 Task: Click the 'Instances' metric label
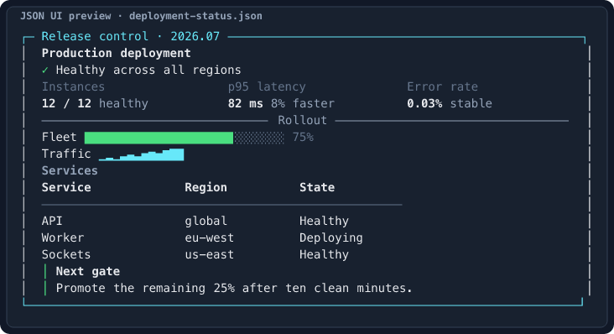click(x=73, y=86)
